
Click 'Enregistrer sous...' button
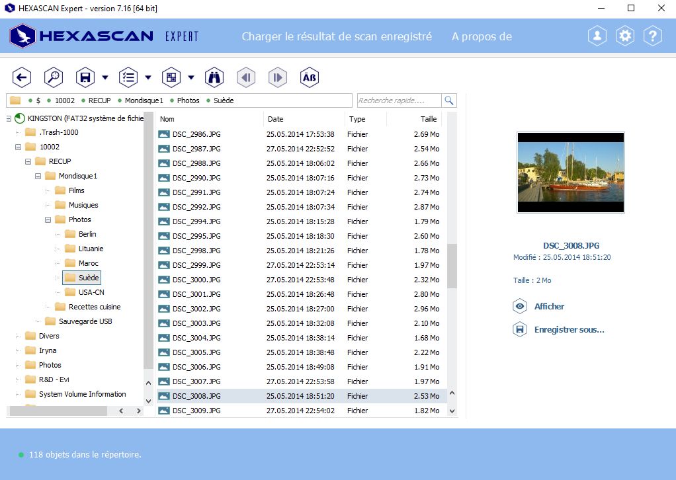click(x=569, y=329)
